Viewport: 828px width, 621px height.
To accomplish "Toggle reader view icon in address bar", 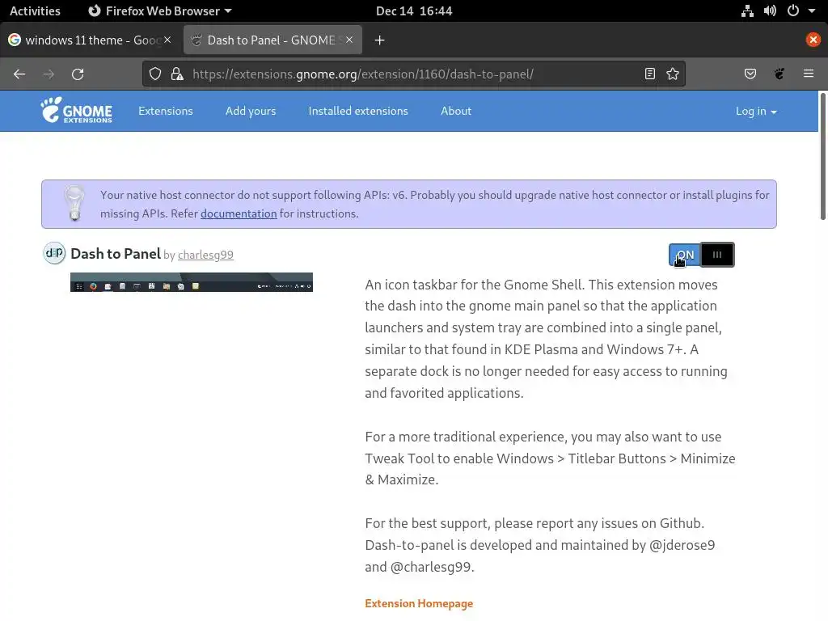I will (x=650, y=74).
